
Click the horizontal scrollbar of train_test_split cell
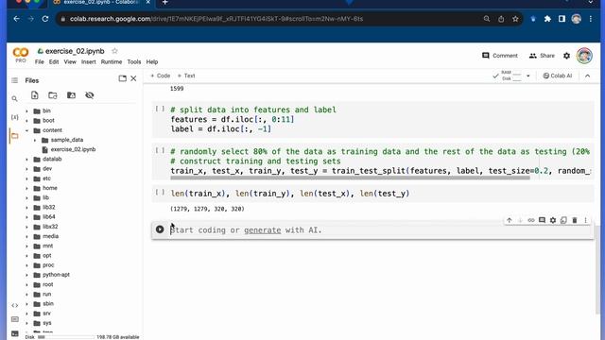click(x=350, y=178)
